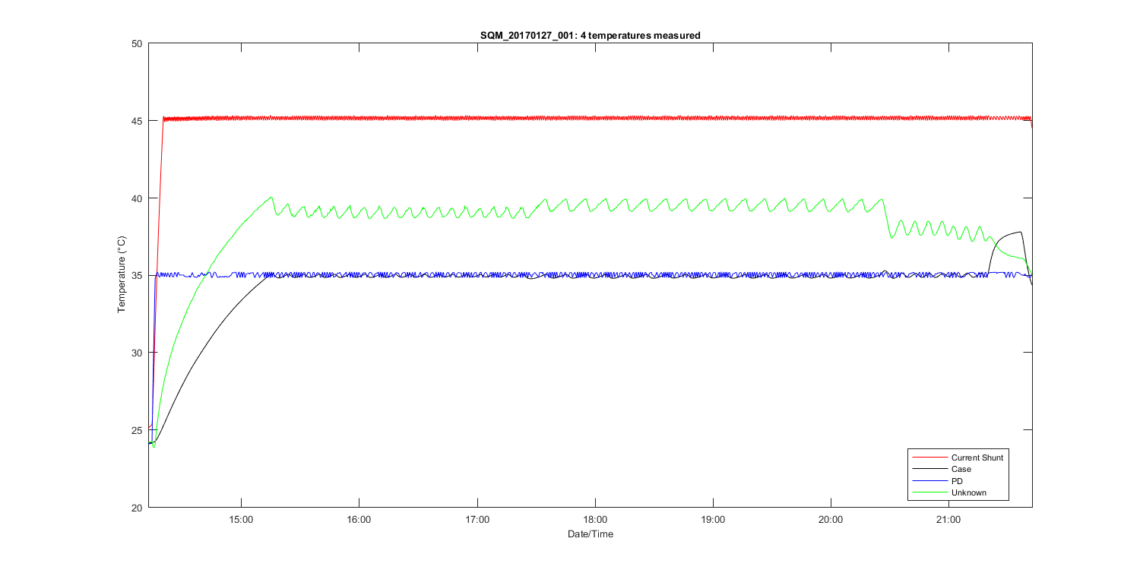Click the 'PD' legend entry text

pos(958,481)
